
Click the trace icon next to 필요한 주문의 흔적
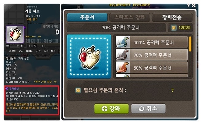pos(78,90)
